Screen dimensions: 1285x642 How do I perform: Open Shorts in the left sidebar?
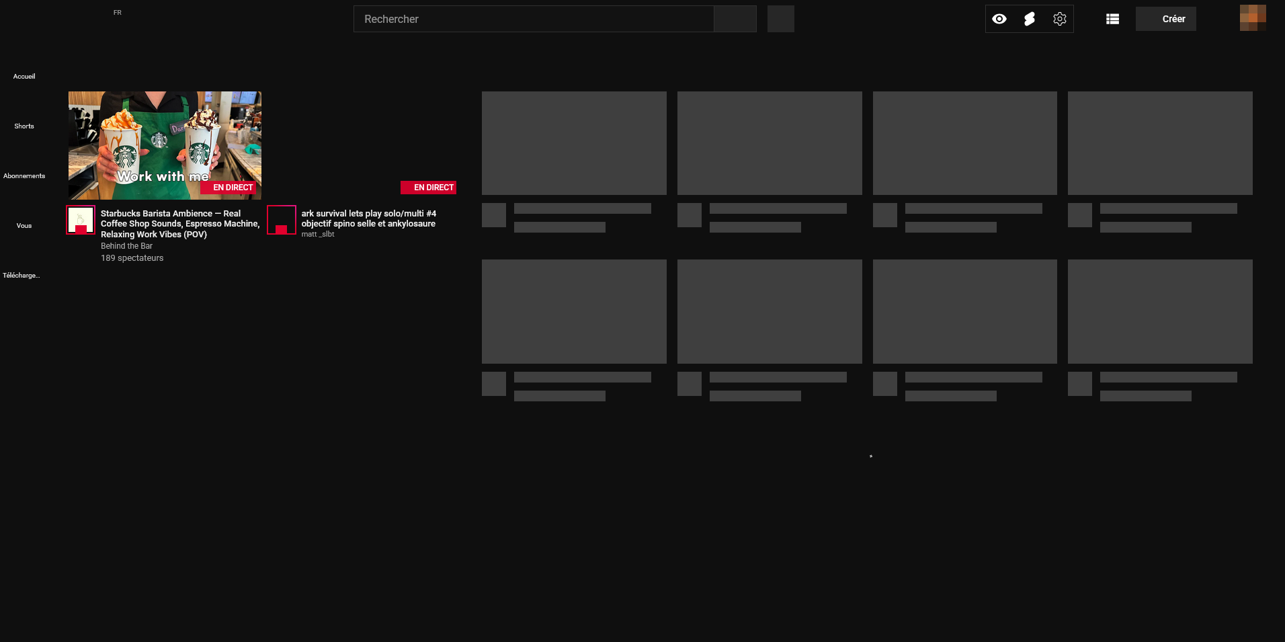24,126
